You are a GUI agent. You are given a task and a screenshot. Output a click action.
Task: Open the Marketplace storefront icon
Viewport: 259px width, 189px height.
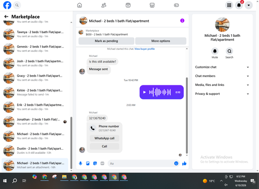(152, 5)
